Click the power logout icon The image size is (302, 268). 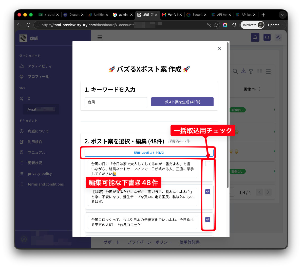267,37
